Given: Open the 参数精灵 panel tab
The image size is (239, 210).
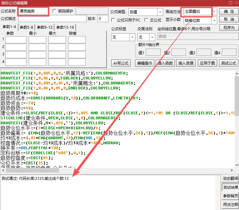Looking at the screenshot, I should (230, 196).
